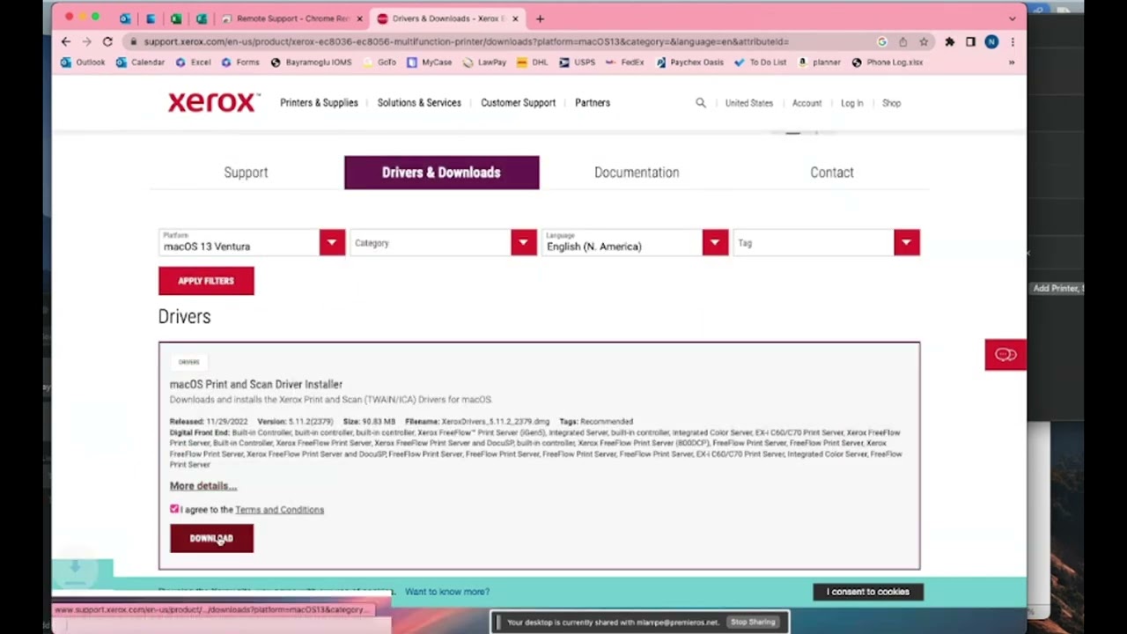The width and height of the screenshot is (1127, 634).
Task: Switch to the Contact tab
Action: [x=832, y=173]
